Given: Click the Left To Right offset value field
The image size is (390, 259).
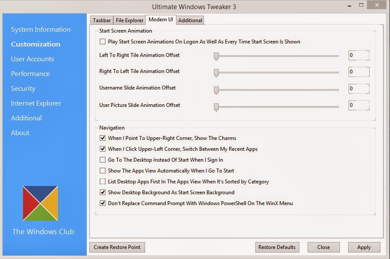Looking at the screenshot, I should click(359, 55).
